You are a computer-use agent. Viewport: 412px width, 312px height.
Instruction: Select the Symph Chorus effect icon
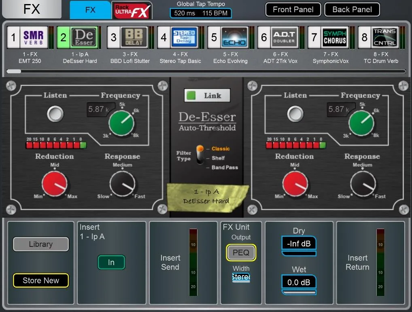pyautogui.click(x=335, y=37)
